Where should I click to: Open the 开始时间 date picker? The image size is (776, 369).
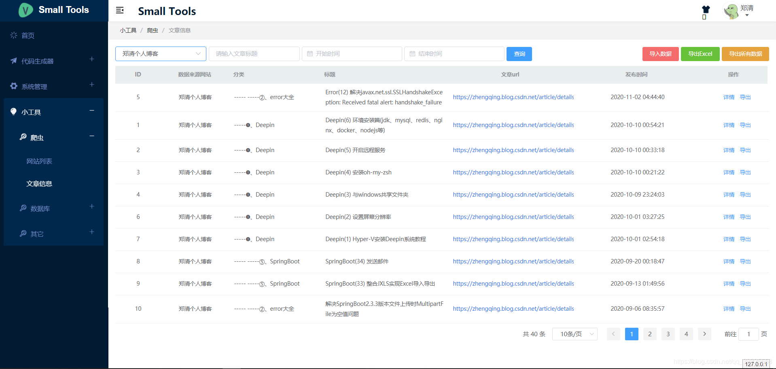352,54
